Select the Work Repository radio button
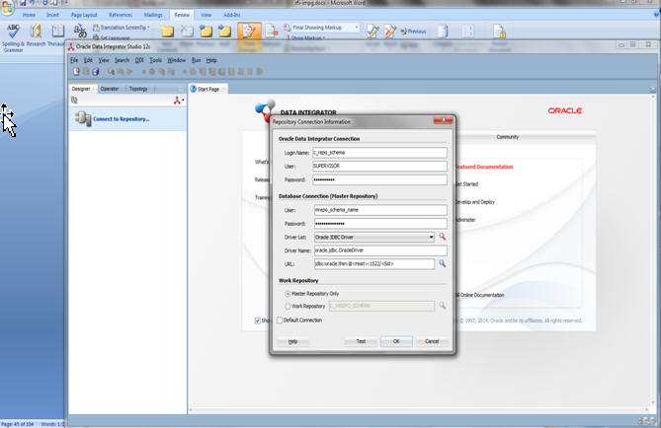 (x=288, y=307)
